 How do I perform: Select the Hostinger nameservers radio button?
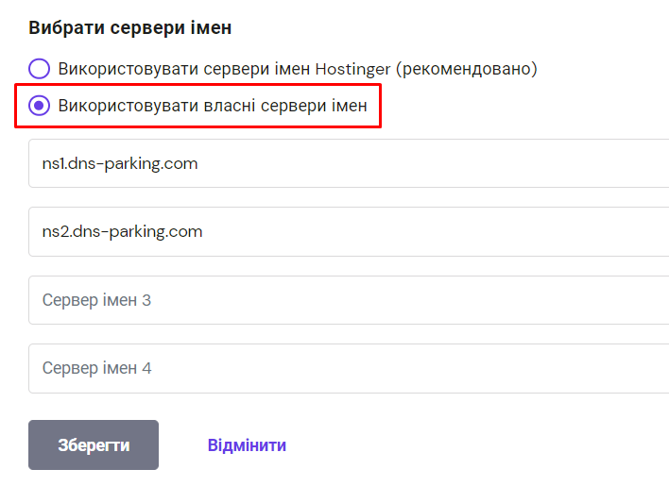point(39,69)
